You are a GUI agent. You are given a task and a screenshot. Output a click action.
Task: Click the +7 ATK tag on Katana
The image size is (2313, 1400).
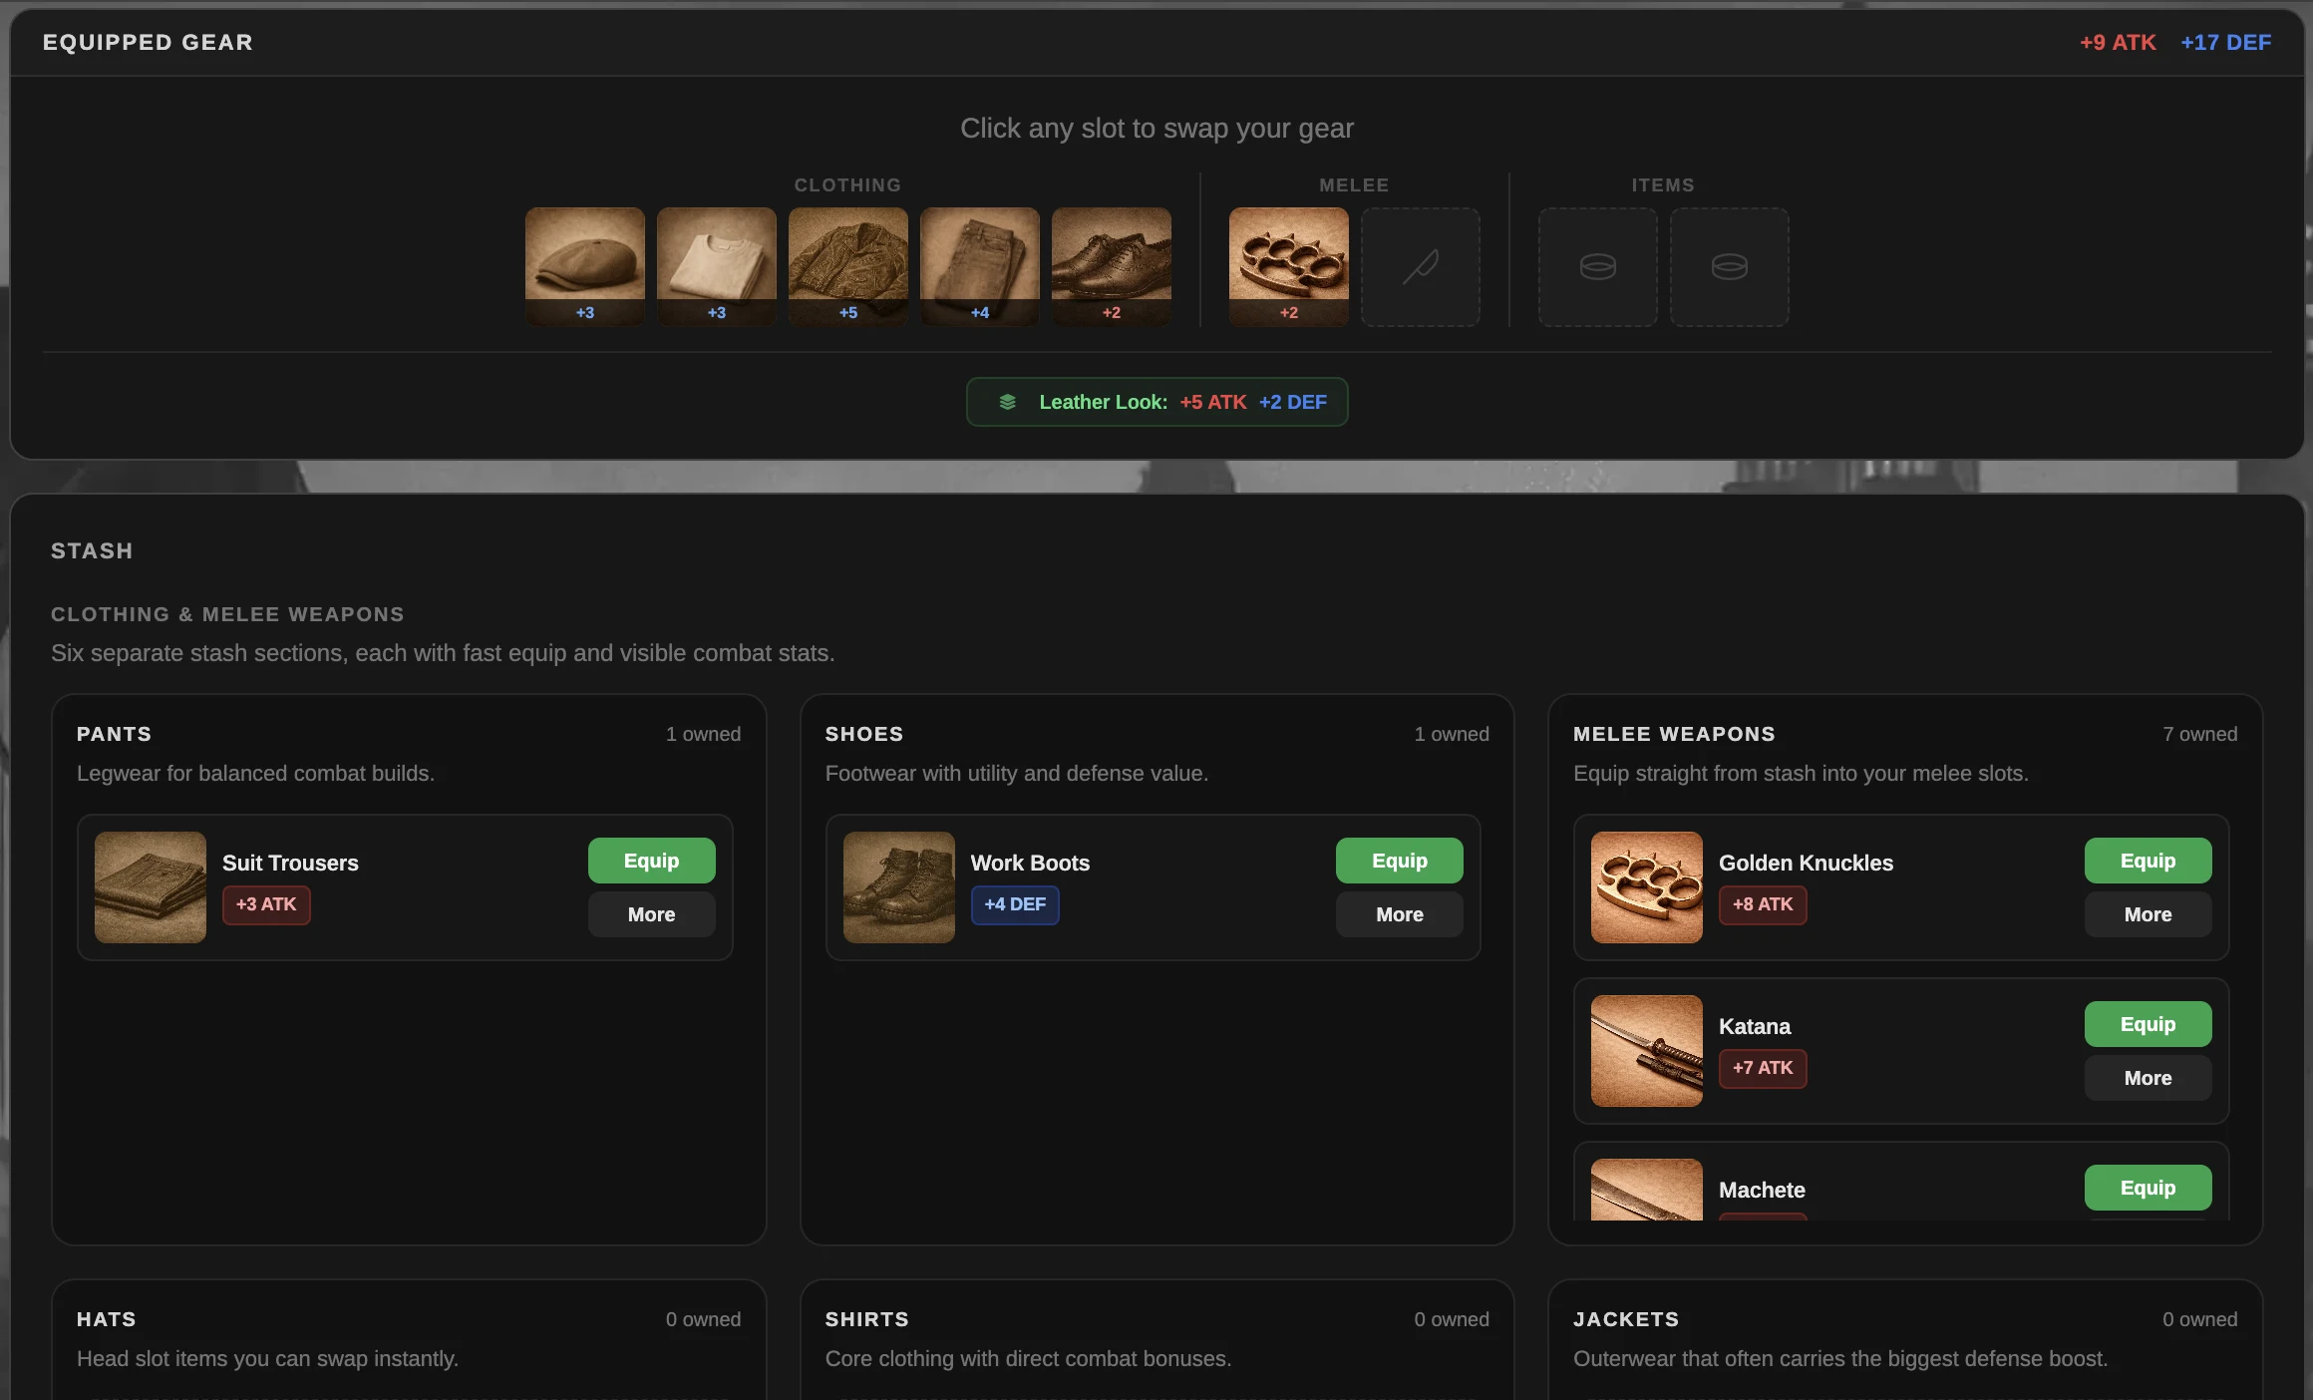pyautogui.click(x=1763, y=1068)
